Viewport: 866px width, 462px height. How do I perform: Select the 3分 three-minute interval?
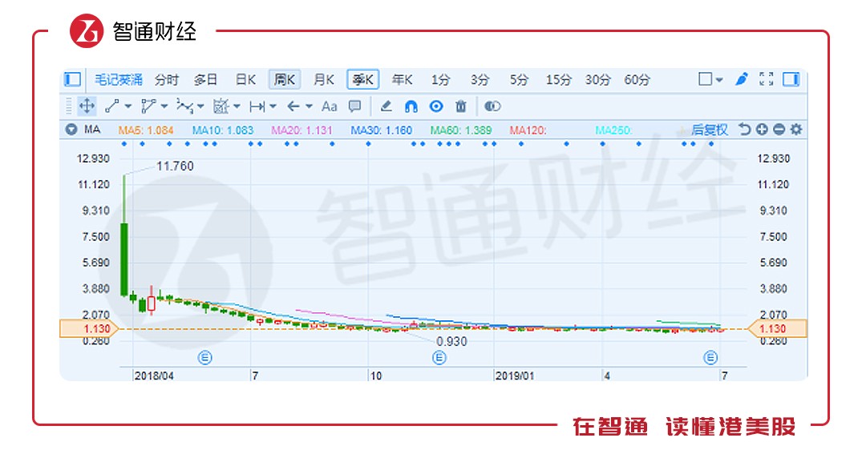[x=480, y=80]
